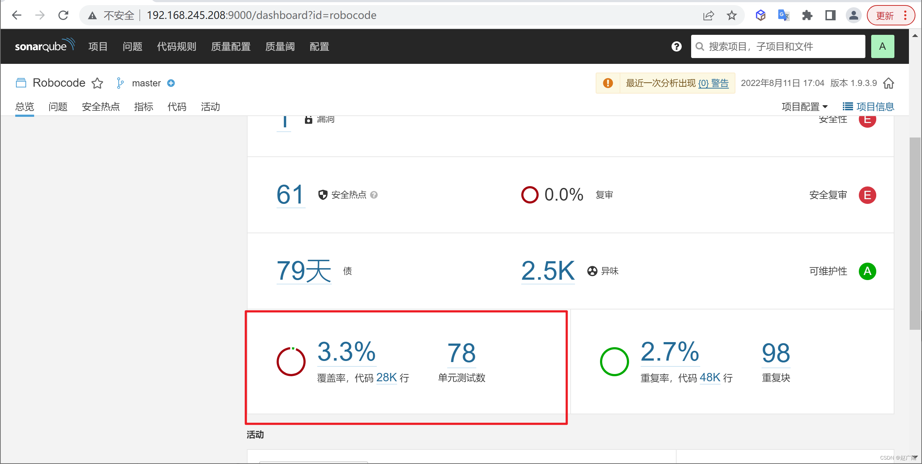Click the shield icon beside 安全热点

(x=323, y=195)
